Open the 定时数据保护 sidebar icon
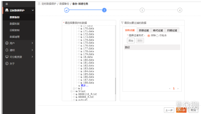The height and width of the screenshot is (114, 201). coord(7,10)
